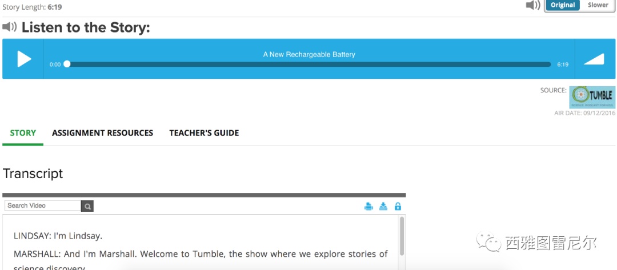Click the volume triangle in the audio player

(594, 59)
